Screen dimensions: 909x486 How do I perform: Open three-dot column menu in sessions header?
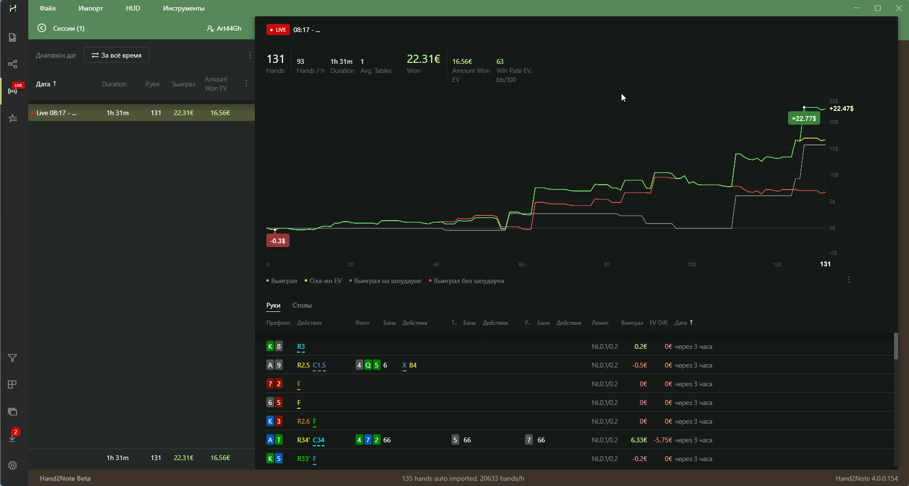[x=246, y=84]
